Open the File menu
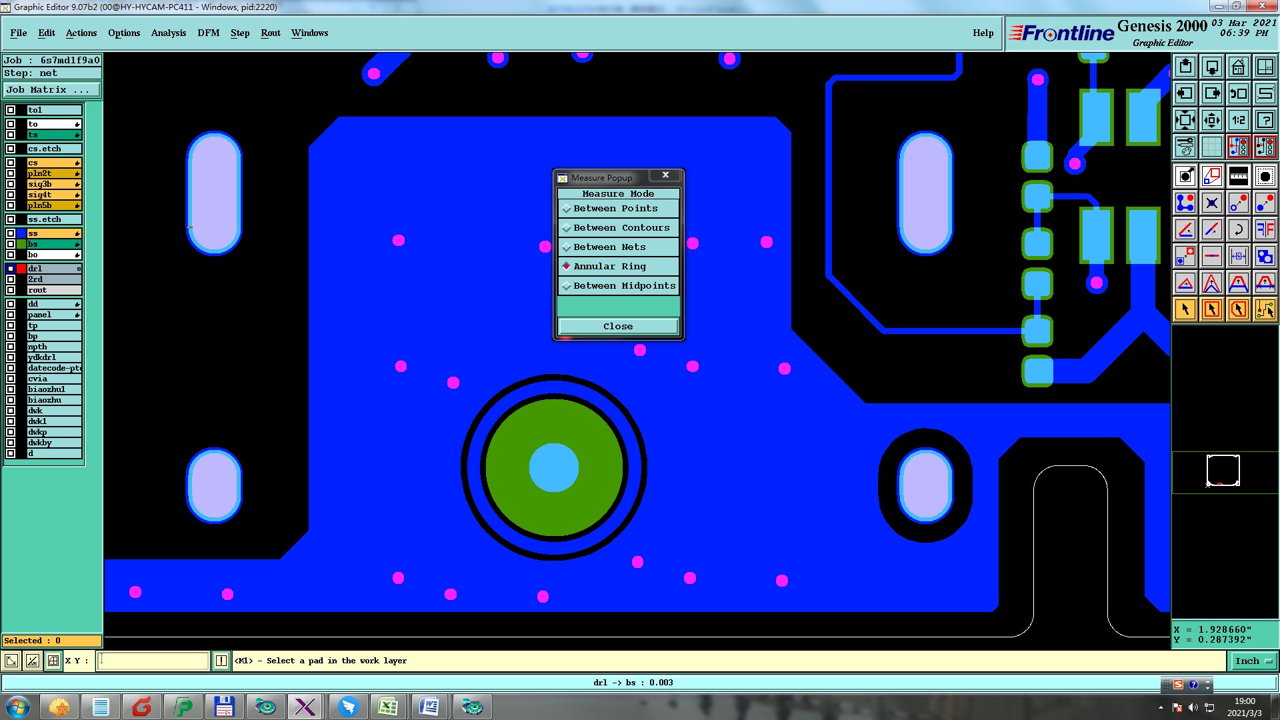Screen dimensions: 1280x720 pyautogui.click(x=19, y=33)
